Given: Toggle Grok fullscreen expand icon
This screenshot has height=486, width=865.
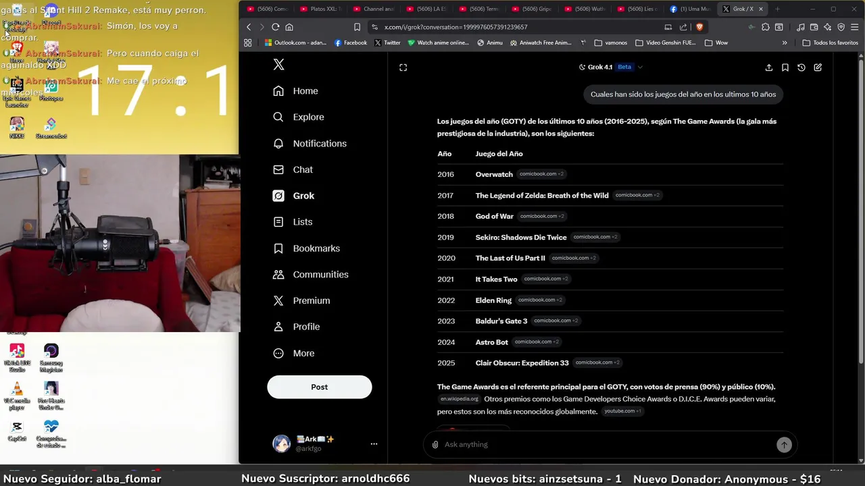Looking at the screenshot, I should tap(403, 67).
